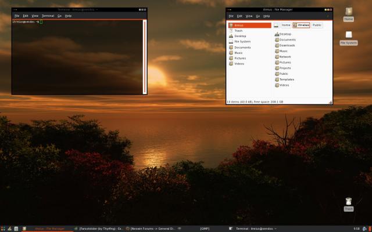372x232 pixels.
Task: Open Go menu in File Manager
Action: pyautogui.click(x=258, y=16)
